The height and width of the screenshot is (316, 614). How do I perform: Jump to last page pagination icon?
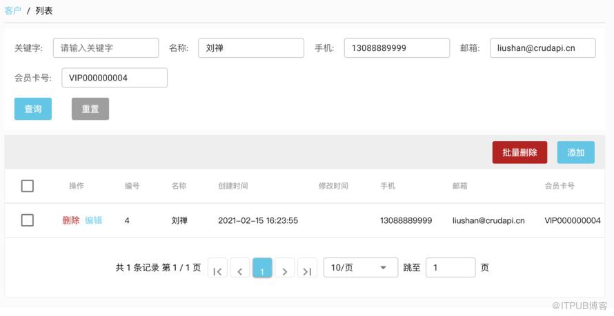coord(308,268)
